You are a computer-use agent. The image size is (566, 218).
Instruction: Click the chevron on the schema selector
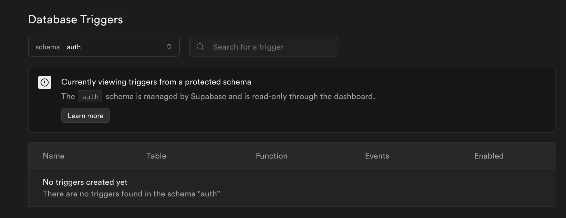tap(169, 47)
